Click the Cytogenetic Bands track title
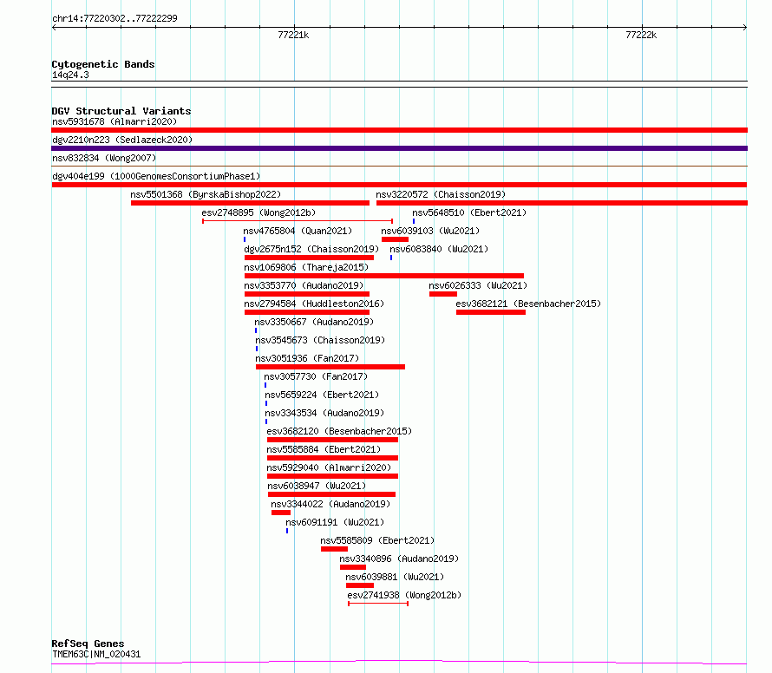 coord(103,64)
